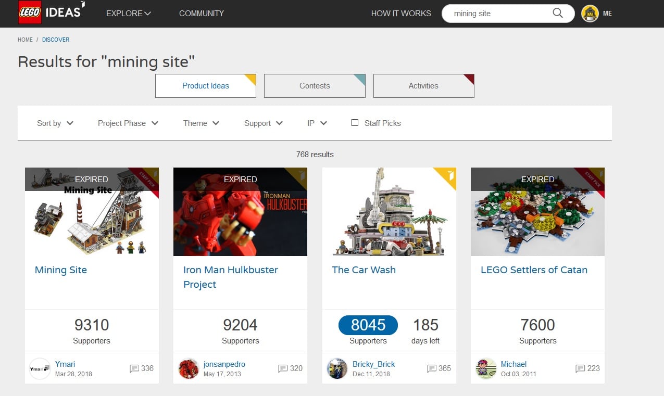Click the May 17, 2013 date

tap(222, 374)
